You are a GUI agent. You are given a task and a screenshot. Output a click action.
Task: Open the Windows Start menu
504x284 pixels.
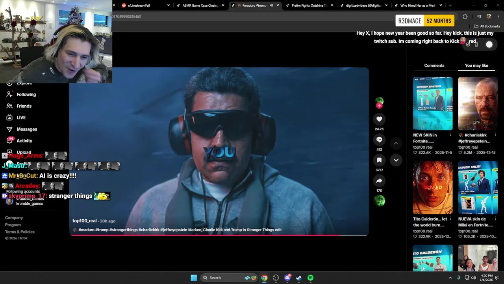coord(194,278)
